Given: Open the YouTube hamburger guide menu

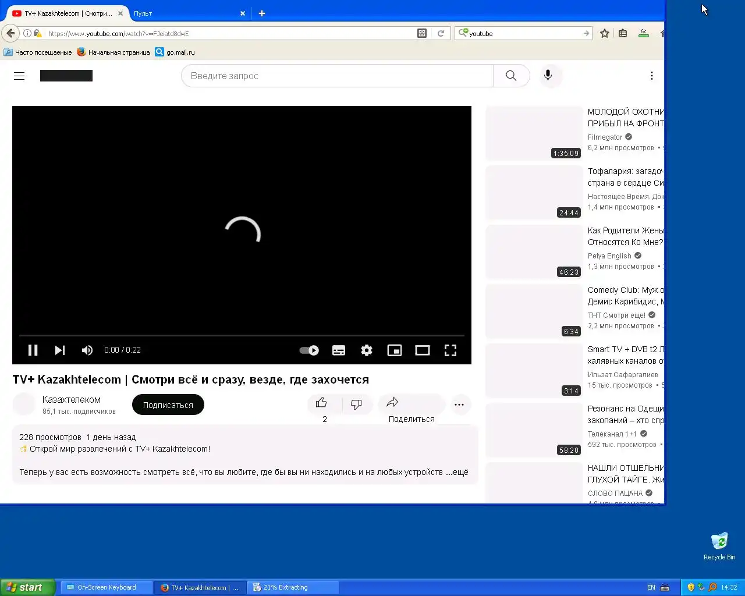Looking at the screenshot, I should click(x=19, y=76).
